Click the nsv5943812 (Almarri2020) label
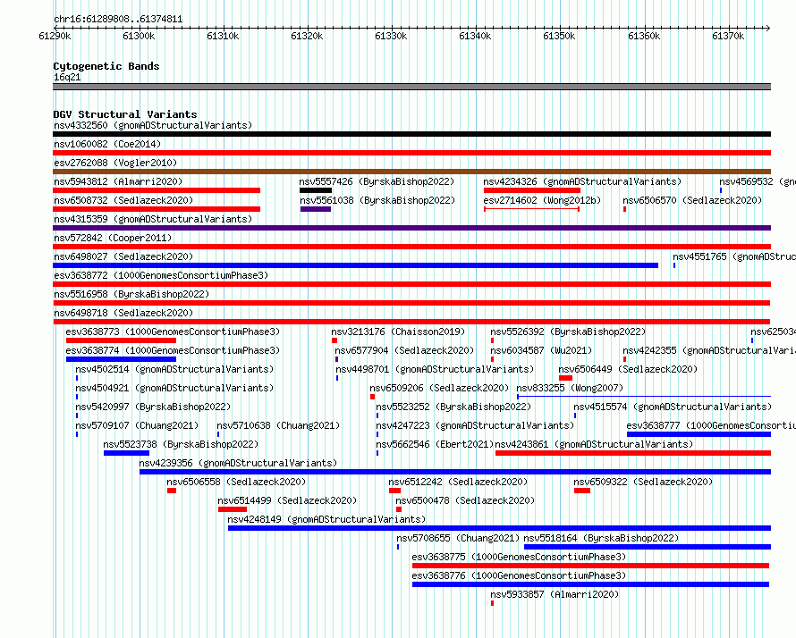Image resolution: width=796 pixels, height=638 pixels. click(x=118, y=181)
